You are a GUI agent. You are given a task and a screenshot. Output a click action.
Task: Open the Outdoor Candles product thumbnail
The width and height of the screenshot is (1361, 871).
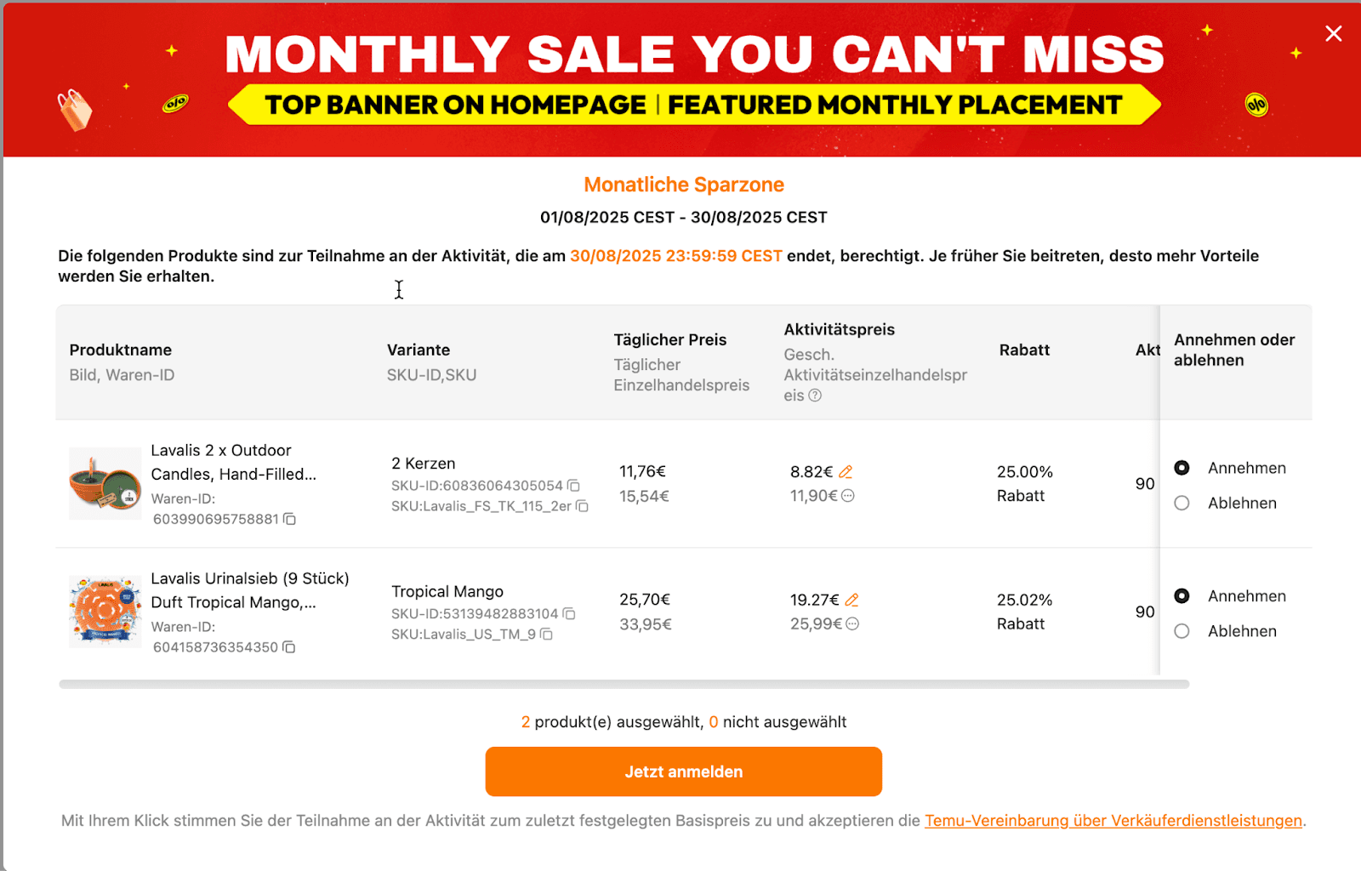[105, 483]
